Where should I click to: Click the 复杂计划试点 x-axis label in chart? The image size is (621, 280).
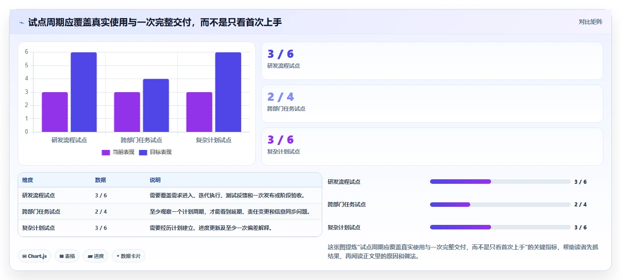pos(214,140)
